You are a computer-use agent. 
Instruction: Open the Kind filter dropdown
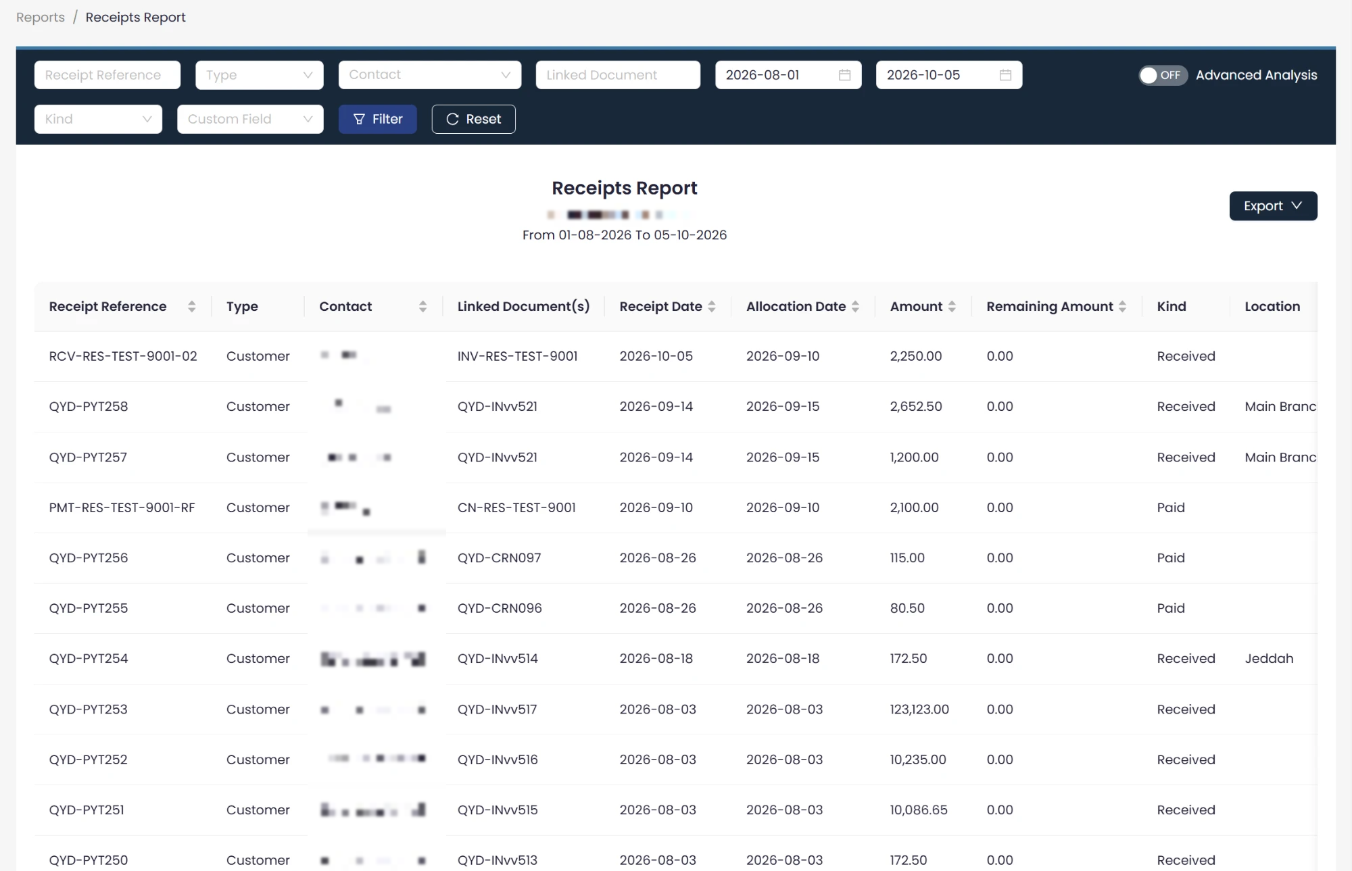pos(98,119)
